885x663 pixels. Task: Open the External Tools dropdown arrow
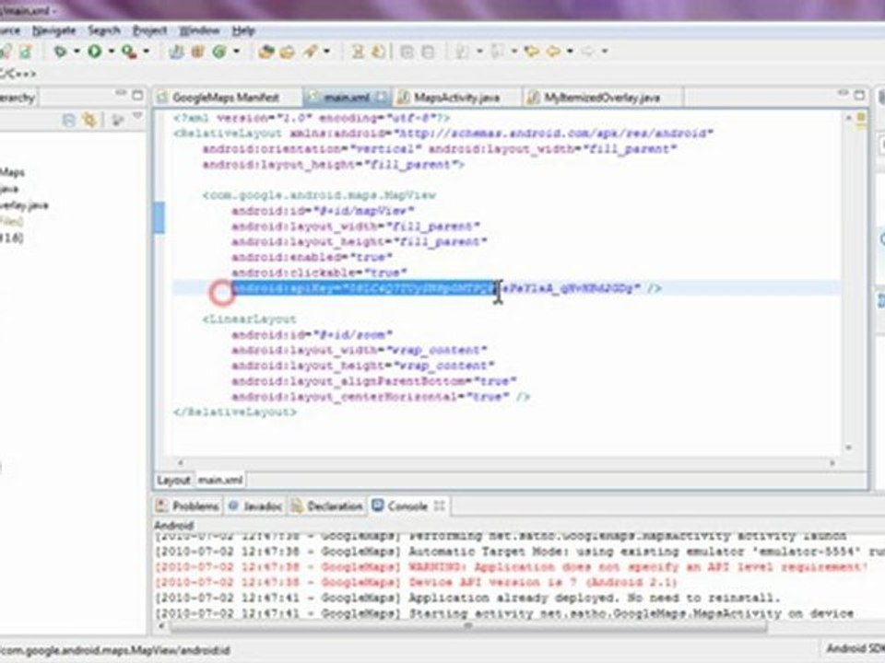(147, 52)
